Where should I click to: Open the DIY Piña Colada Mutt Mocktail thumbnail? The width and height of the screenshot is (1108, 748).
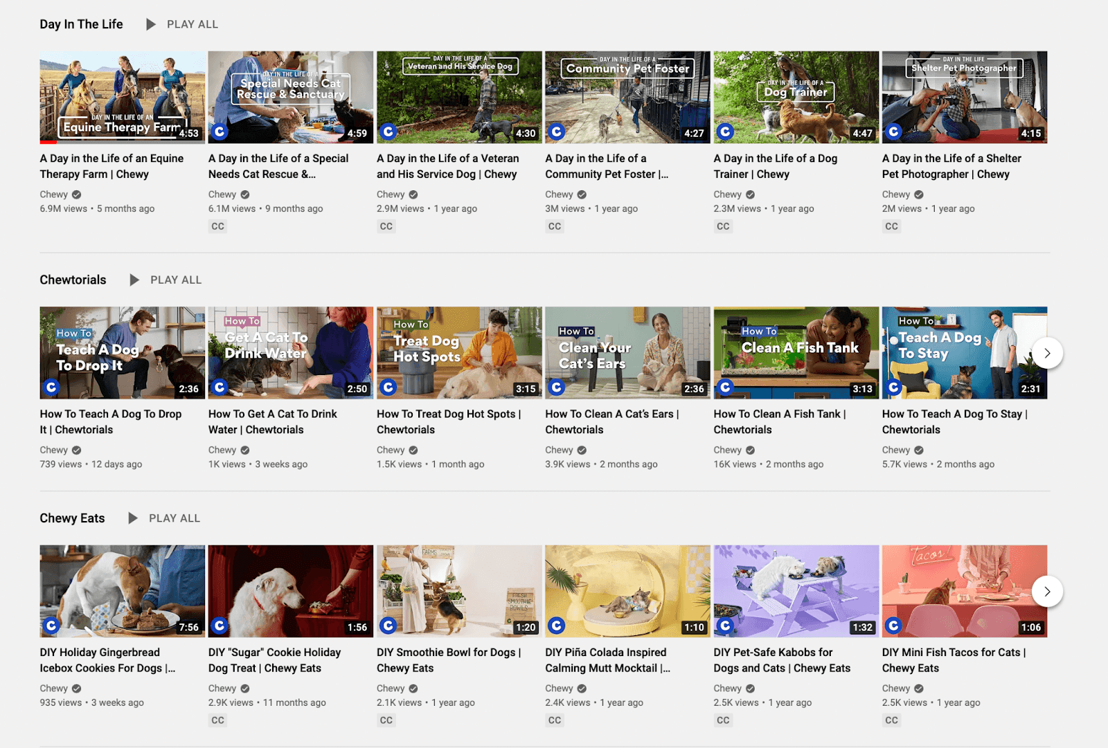627,591
